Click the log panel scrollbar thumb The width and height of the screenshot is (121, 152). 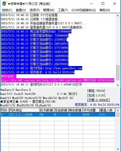[x=118, y=73]
